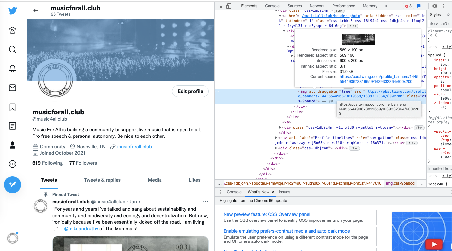Screen dimensions: 452x251
Task: Show more DevTools panel tabs
Action: click(386, 6)
